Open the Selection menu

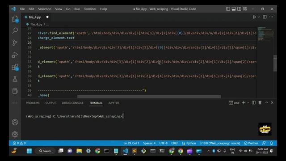(x=45, y=9)
